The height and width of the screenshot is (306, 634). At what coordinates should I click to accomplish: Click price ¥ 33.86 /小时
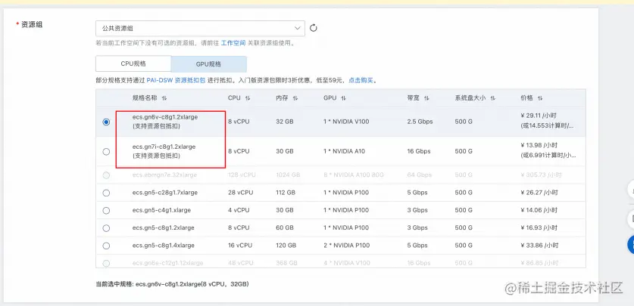(539, 246)
